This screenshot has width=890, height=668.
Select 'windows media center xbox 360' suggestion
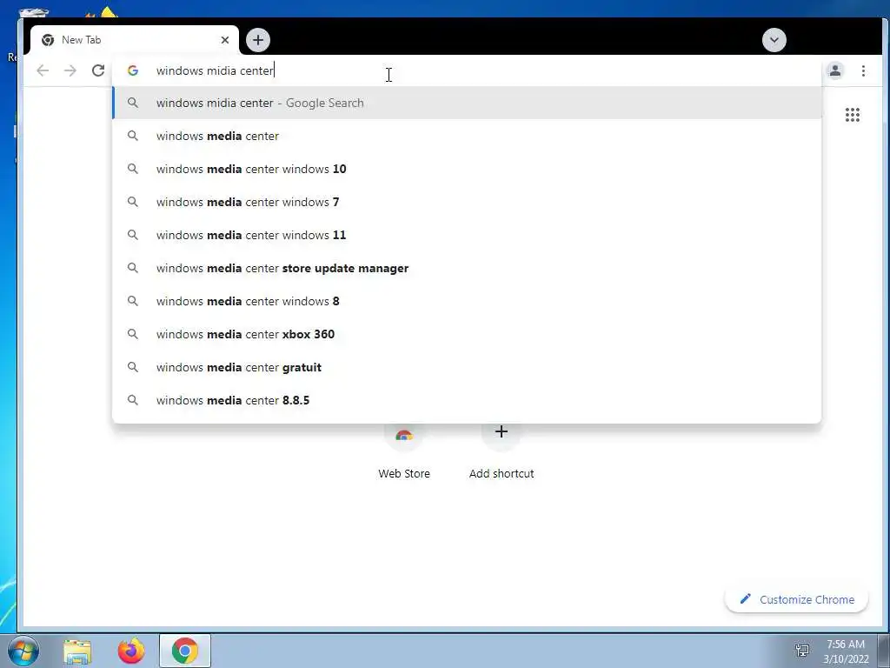467,334
